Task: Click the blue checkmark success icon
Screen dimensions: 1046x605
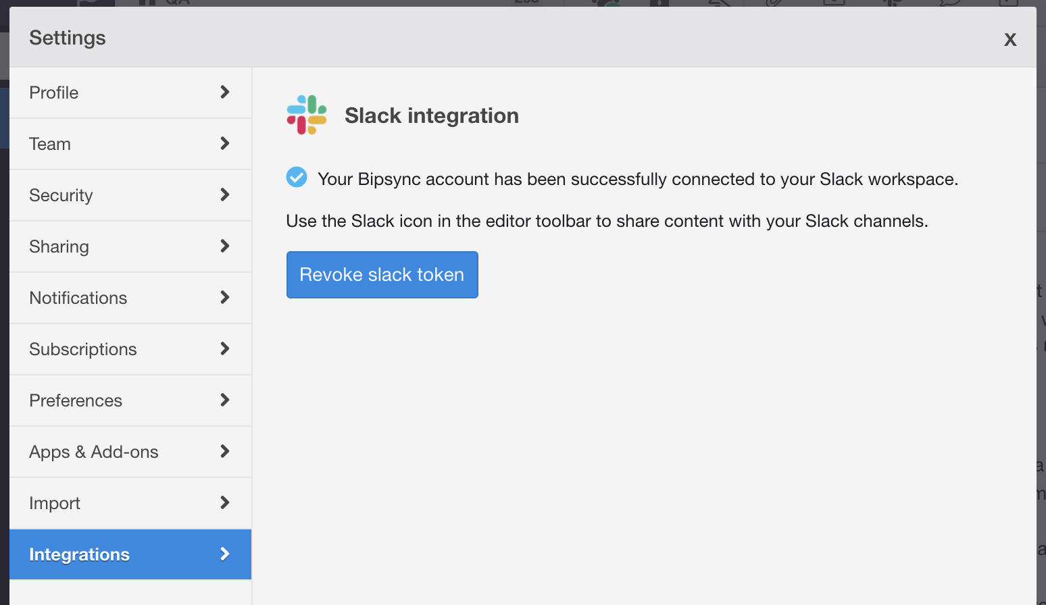Action: point(297,177)
